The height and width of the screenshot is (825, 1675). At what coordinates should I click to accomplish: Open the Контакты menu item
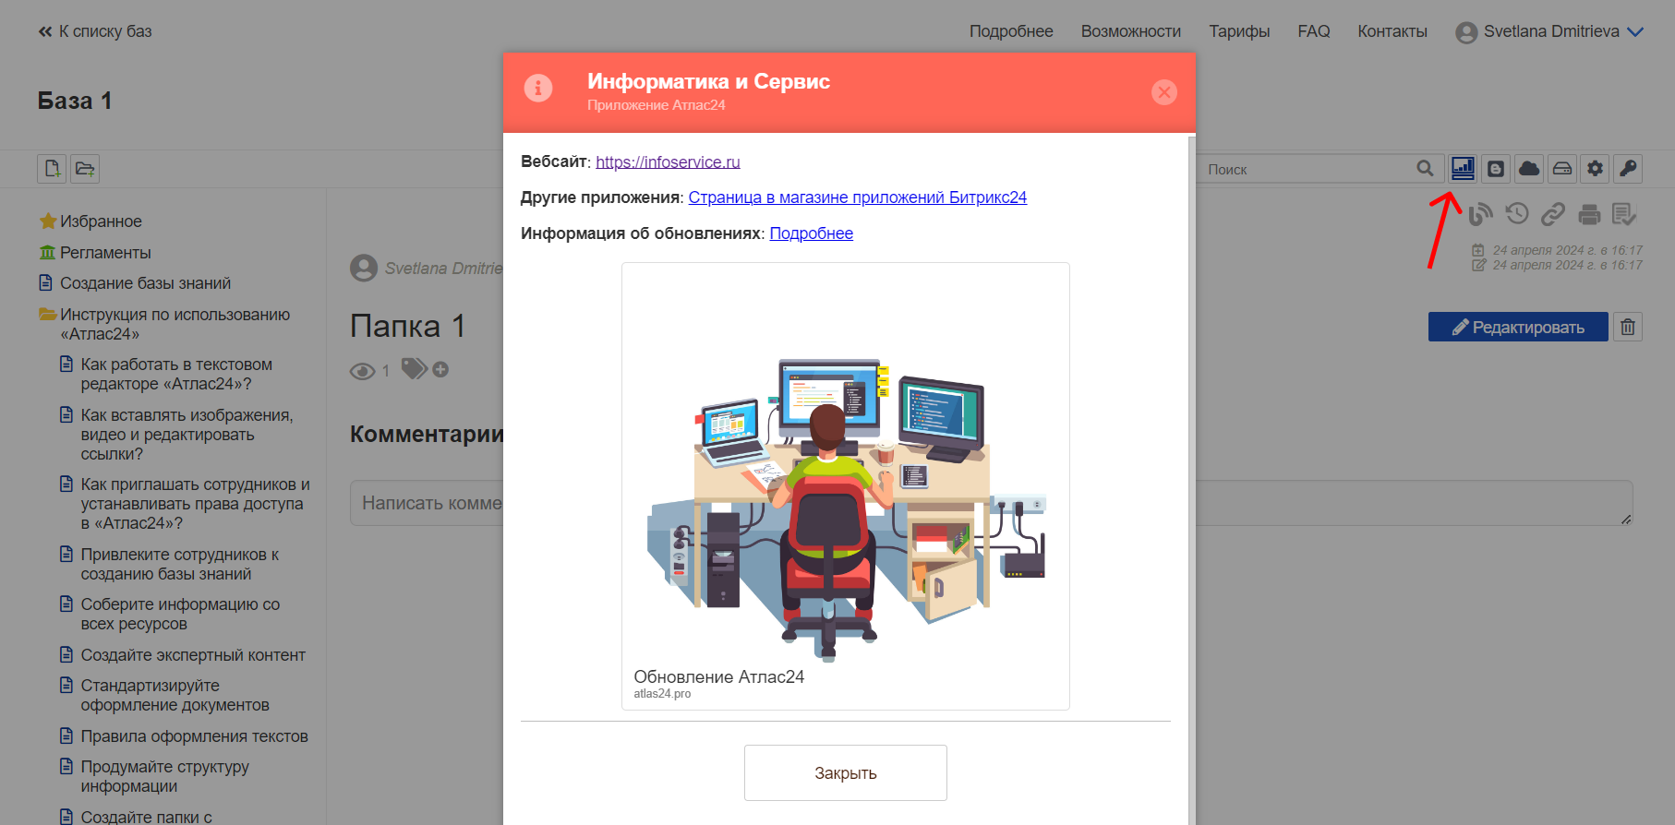coord(1392,31)
